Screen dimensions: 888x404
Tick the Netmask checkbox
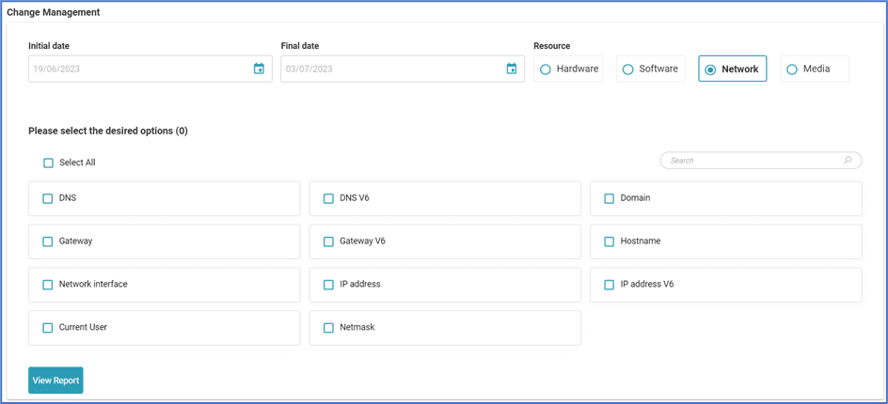click(328, 329)
